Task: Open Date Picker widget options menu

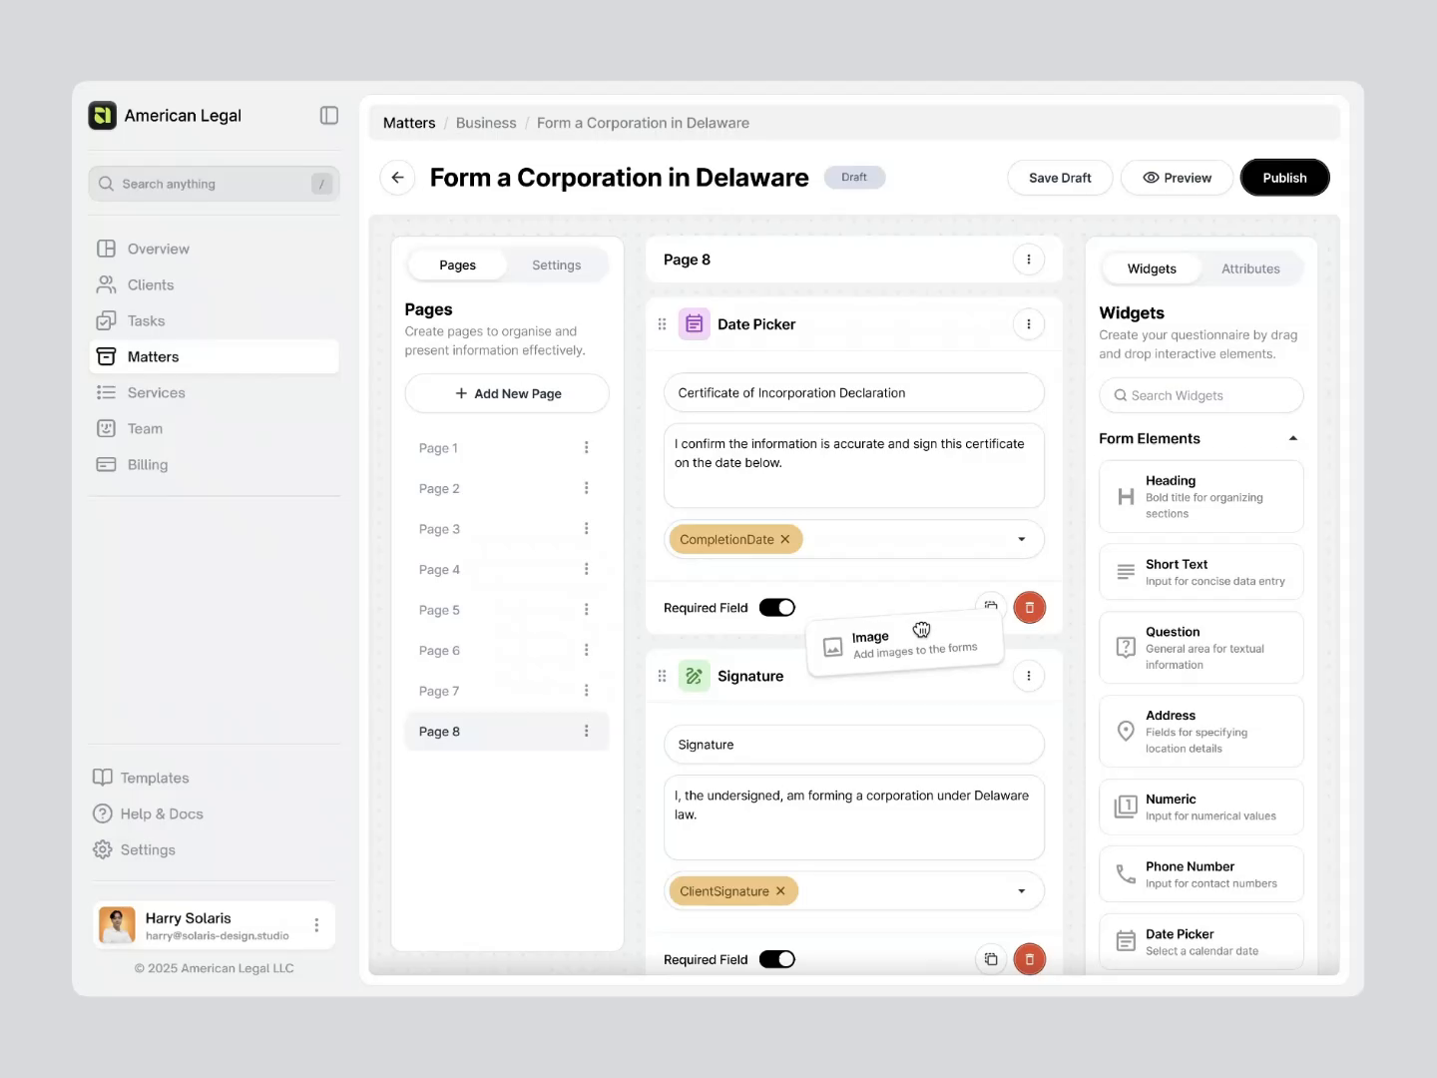Action: (x=1029, y=324)
